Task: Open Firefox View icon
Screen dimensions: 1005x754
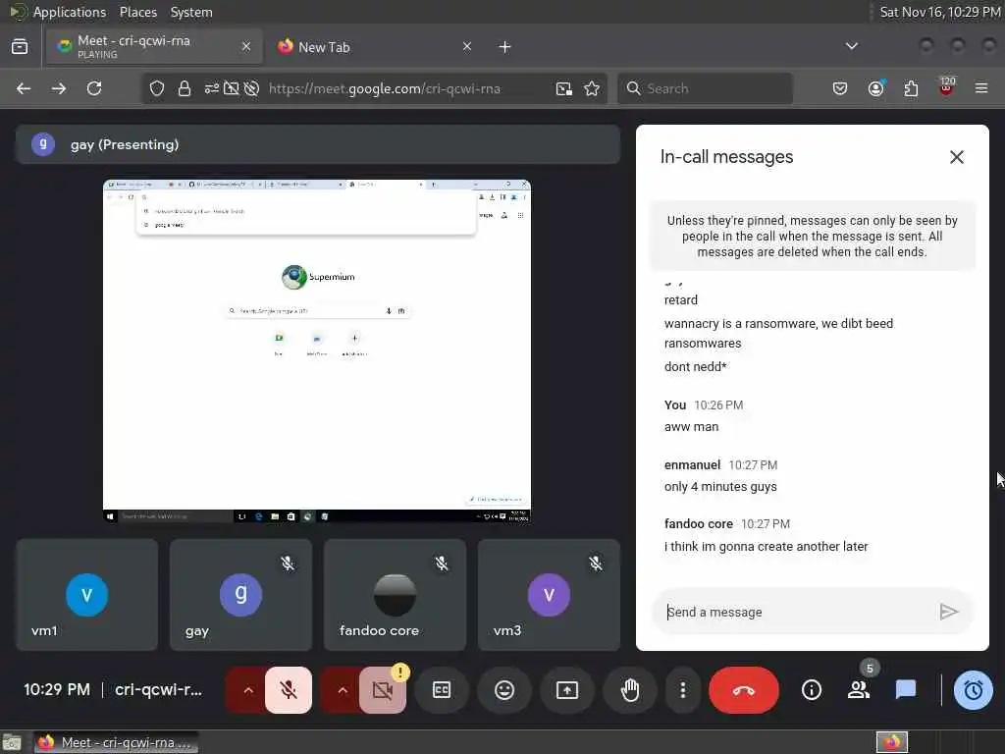Action: pos(20,47)
